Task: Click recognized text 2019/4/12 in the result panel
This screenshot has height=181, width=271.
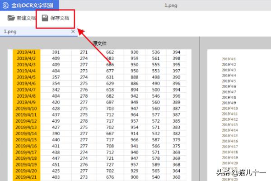Action: click(229, 119)
